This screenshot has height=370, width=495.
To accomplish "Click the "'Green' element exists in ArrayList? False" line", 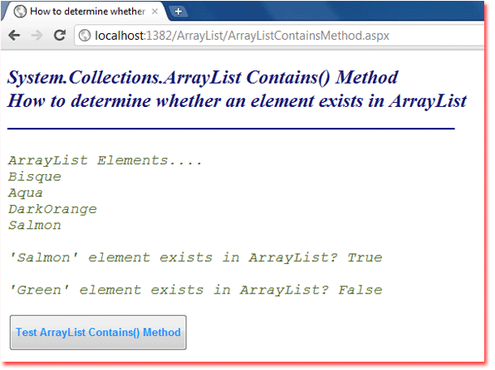I will (x=196, y=290).
